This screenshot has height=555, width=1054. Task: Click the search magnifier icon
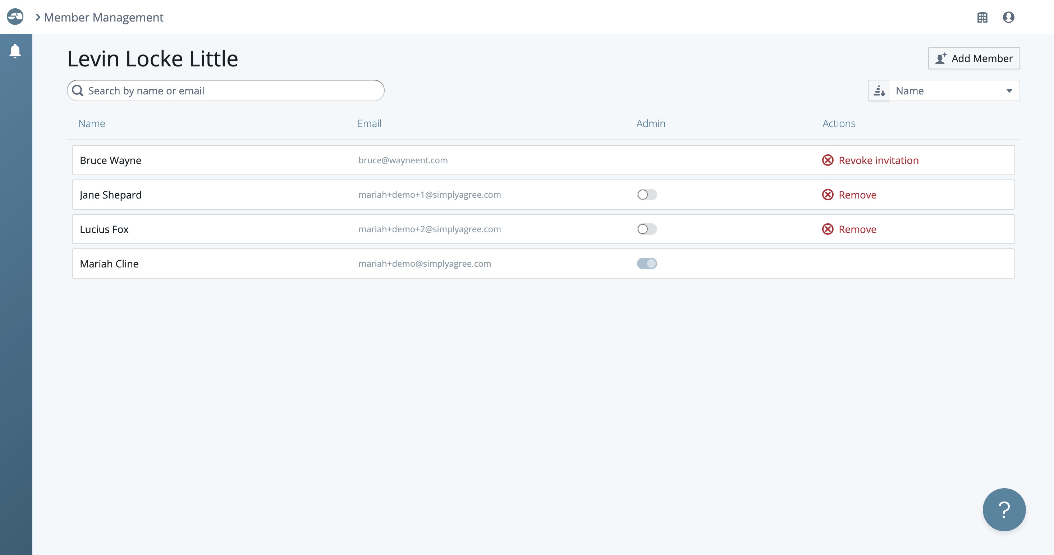tap(78, 91)
